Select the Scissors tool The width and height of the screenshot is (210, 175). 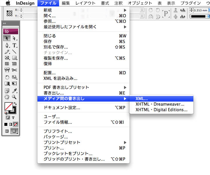coord(14,70)
